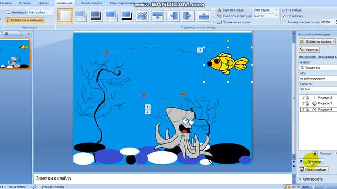337x189 pixels.
Task: Click 'Русский (Россия)' in status bar
Action: 52,187
